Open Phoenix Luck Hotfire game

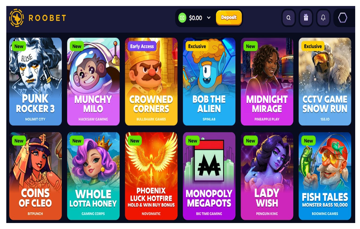click(x=151, y=176)
